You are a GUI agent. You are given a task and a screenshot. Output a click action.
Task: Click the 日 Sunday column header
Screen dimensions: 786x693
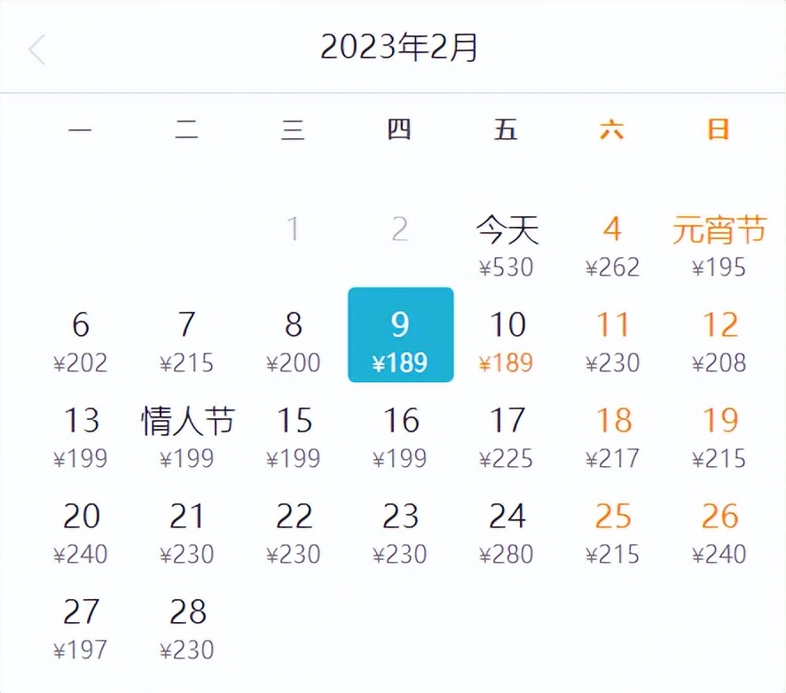(x=719, y=129)
